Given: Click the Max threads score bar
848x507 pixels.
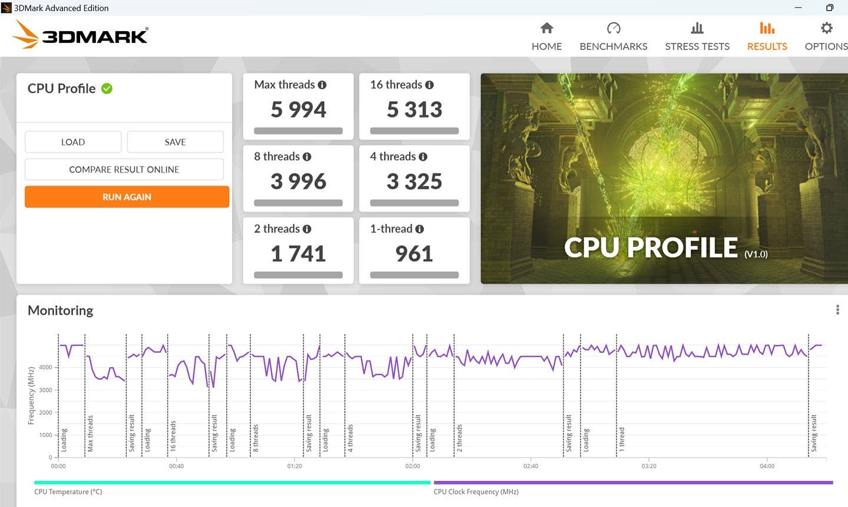Looking at the screenshot, I should 299,131.
